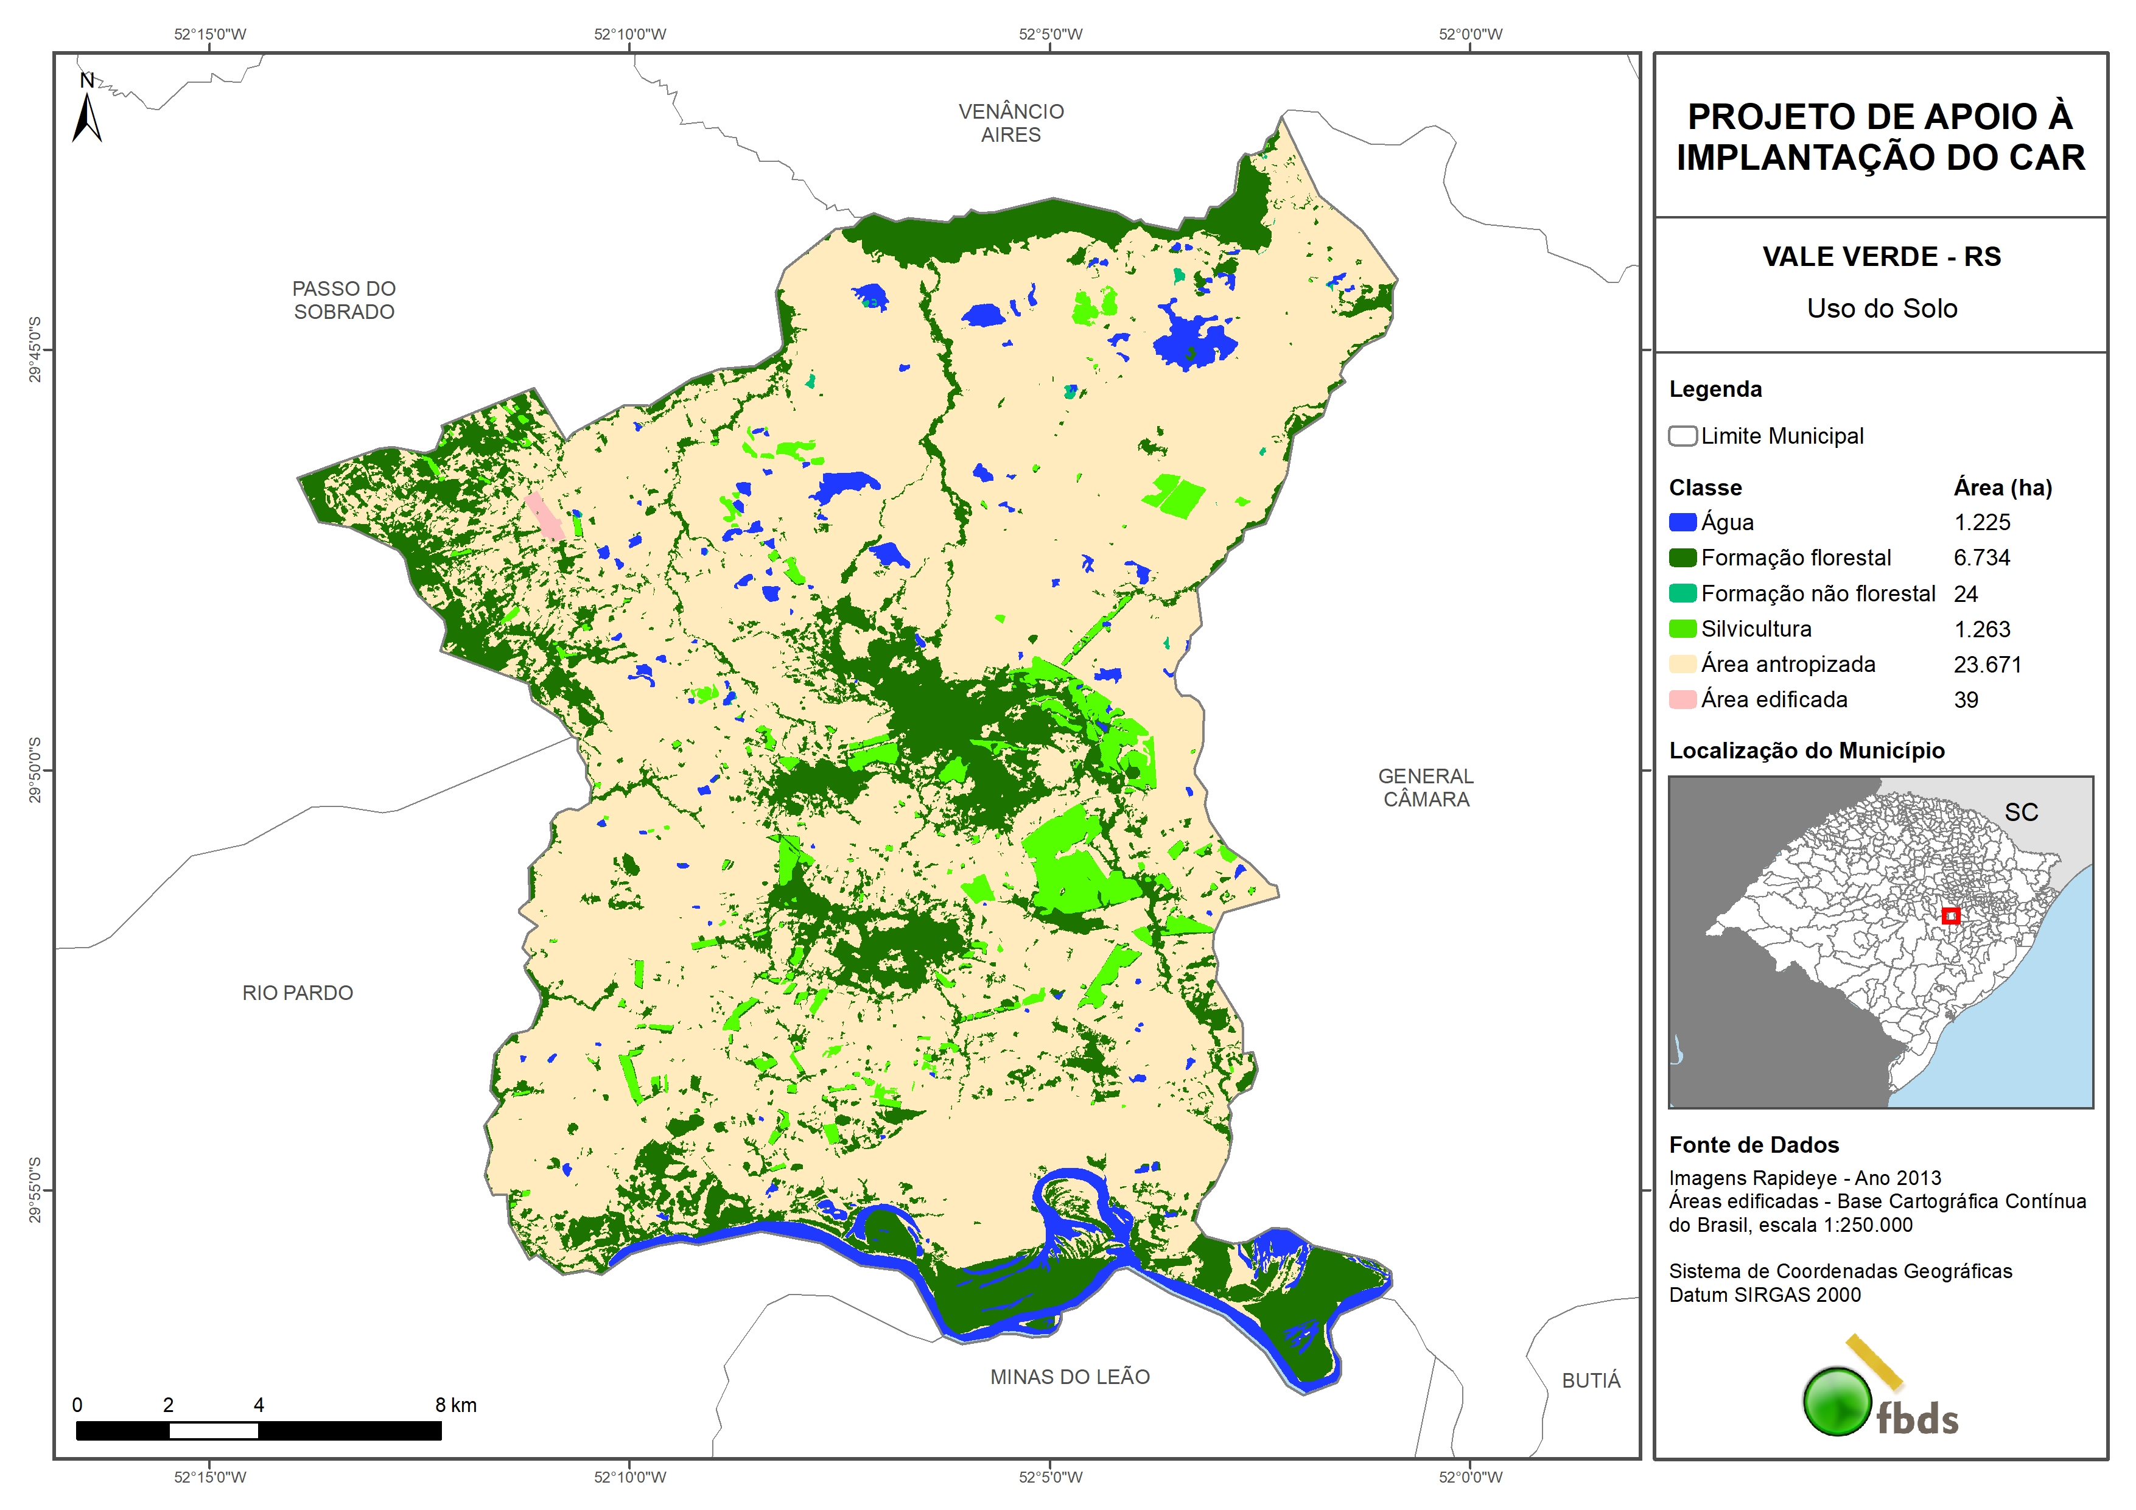Click the black-white scale bar
2136x1510 pixels.
(x=259, y=1430)
